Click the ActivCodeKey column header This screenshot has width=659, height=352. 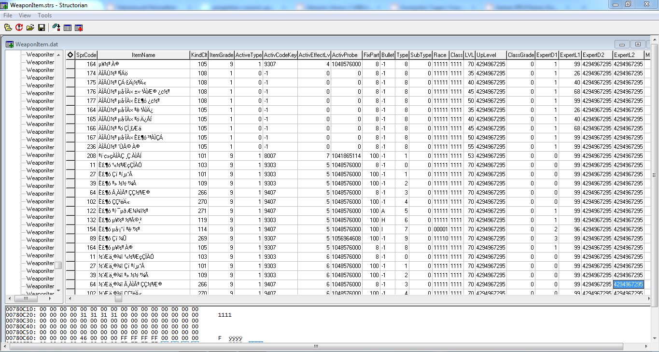(280, 55)
